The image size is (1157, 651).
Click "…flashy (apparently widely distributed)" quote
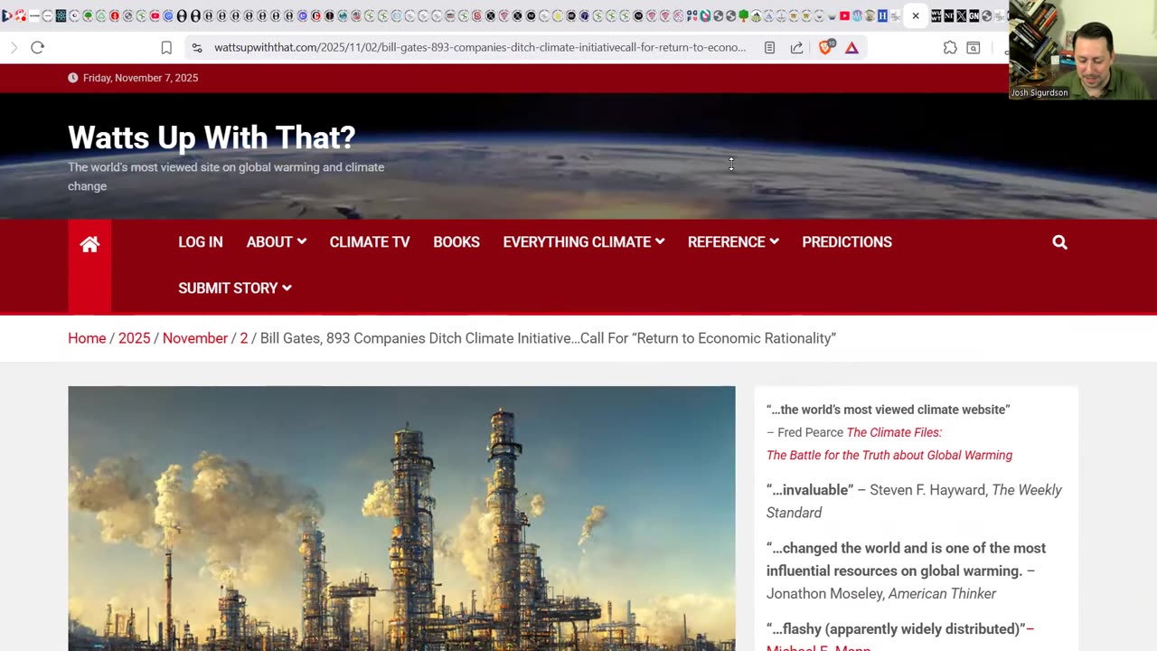click(896, 629)
